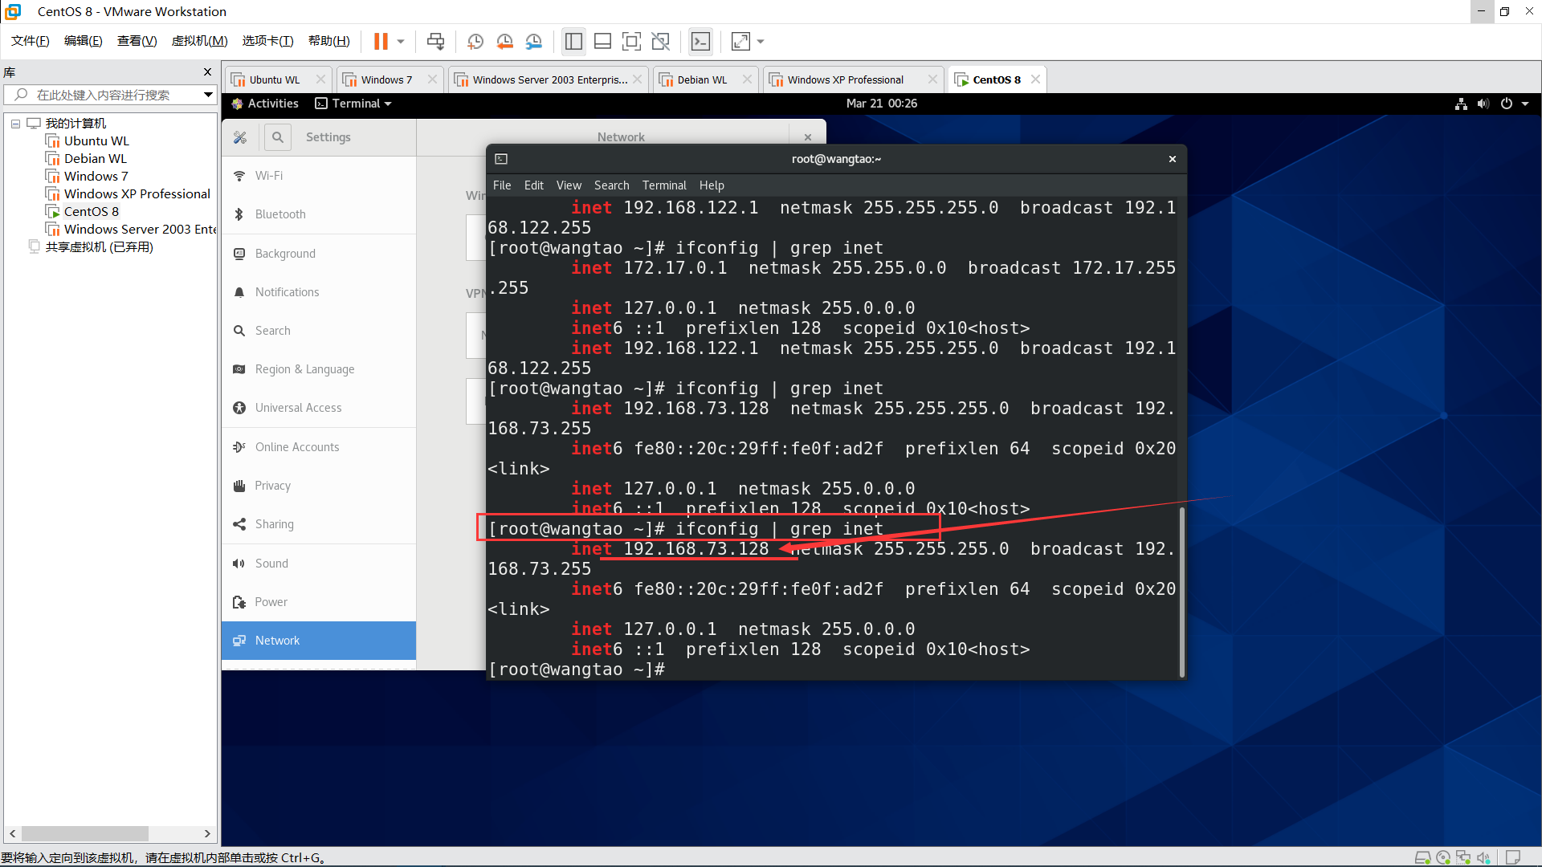Open the 帮助(H) menu
The width and height of the screenshot is (1542, 867).
328,41
